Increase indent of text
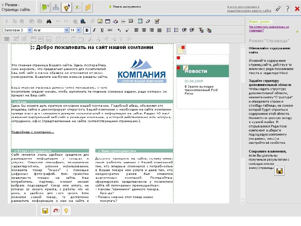 click(192, 30)
